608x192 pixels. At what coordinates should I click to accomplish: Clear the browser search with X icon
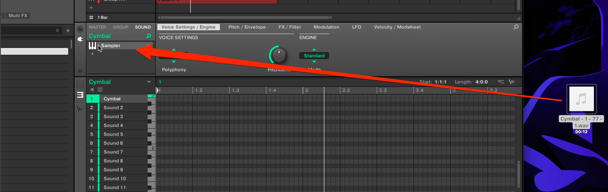(57, 31)
